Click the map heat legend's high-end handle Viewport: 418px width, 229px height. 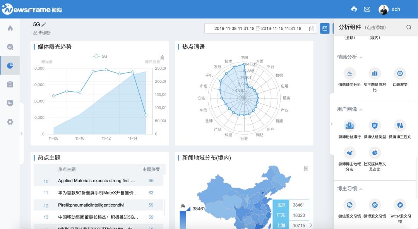click(x=188, y=208)
